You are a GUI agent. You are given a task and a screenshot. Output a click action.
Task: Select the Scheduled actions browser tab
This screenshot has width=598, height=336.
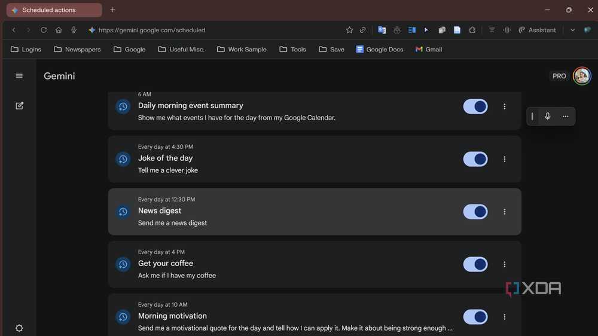tap(54, 10)
